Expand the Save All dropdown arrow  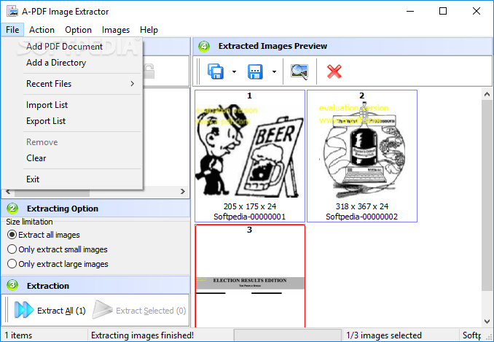(234, 71)
